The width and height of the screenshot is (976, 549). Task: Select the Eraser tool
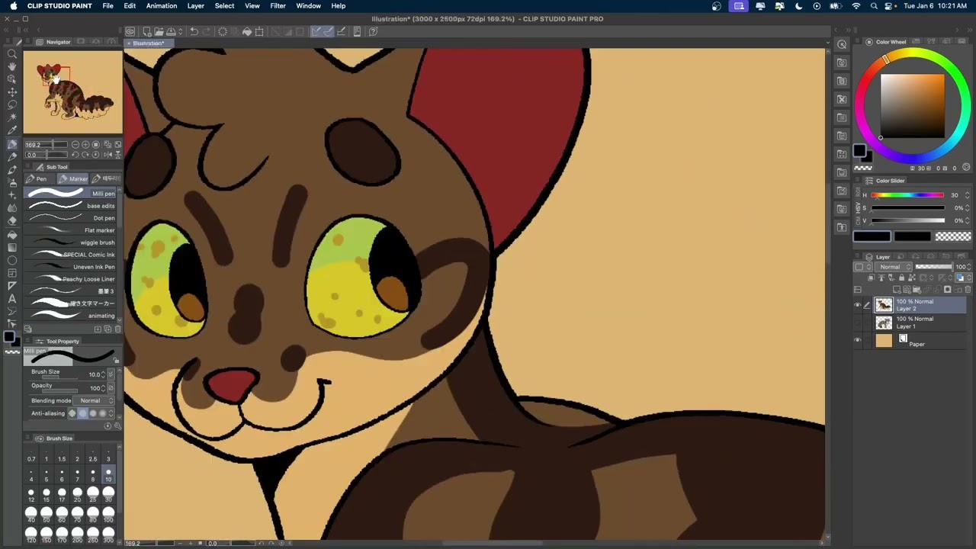(12, 221)
